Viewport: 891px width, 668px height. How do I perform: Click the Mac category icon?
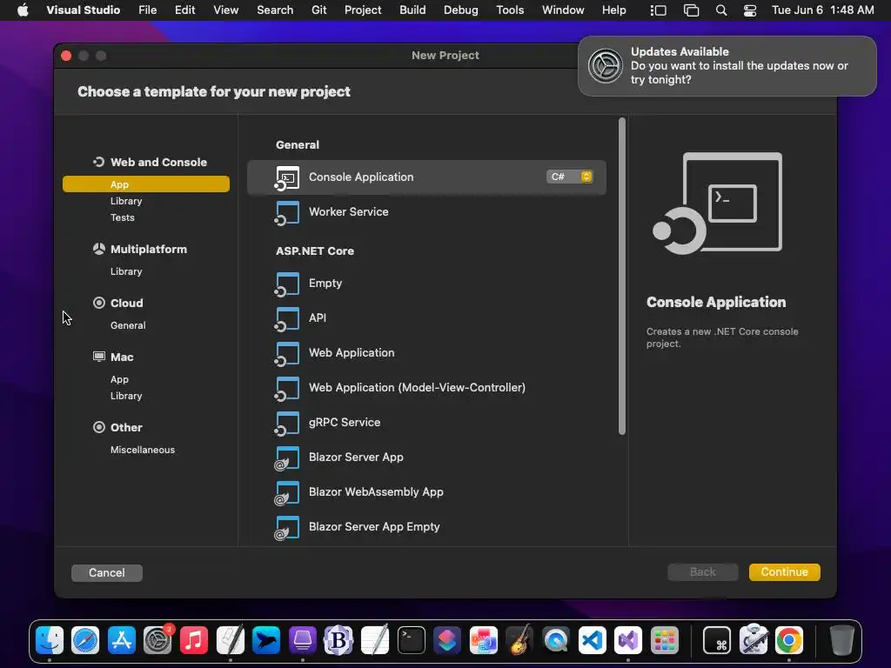[99, 357]
